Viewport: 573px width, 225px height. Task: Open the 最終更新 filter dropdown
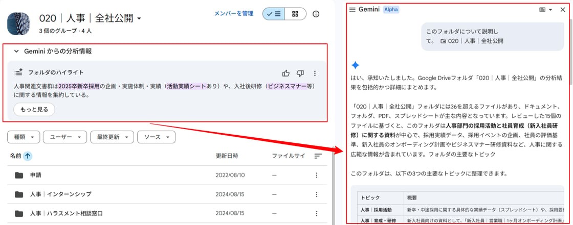tap(111, 137)
